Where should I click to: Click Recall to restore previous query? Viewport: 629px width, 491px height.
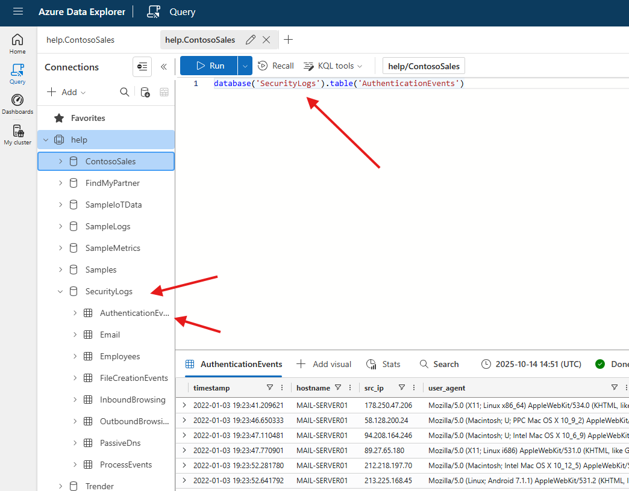click(x=276, y=66)
